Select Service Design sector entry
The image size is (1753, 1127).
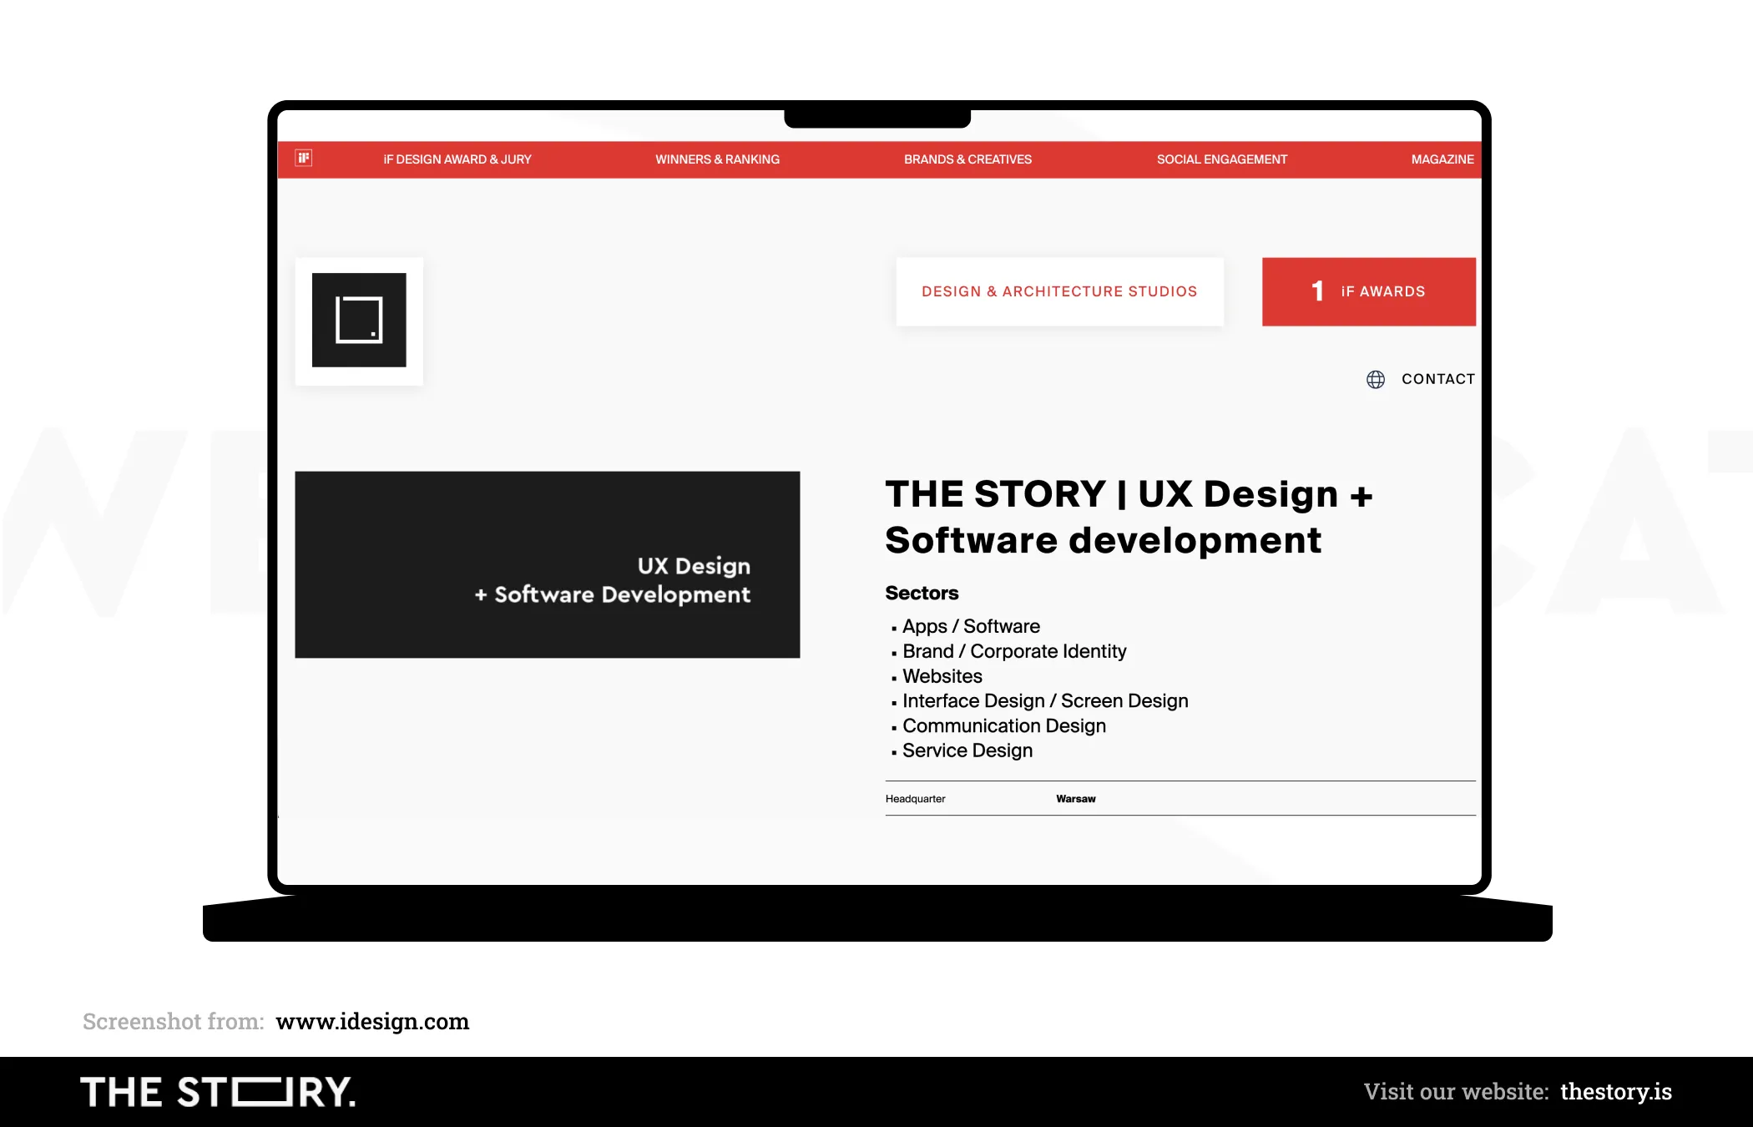pyautogui.click(x=967, y=750)
